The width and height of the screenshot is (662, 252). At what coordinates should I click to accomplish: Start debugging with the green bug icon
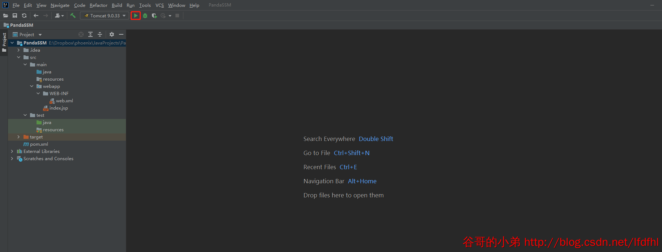pyautogui.click(x=145, y=16)
